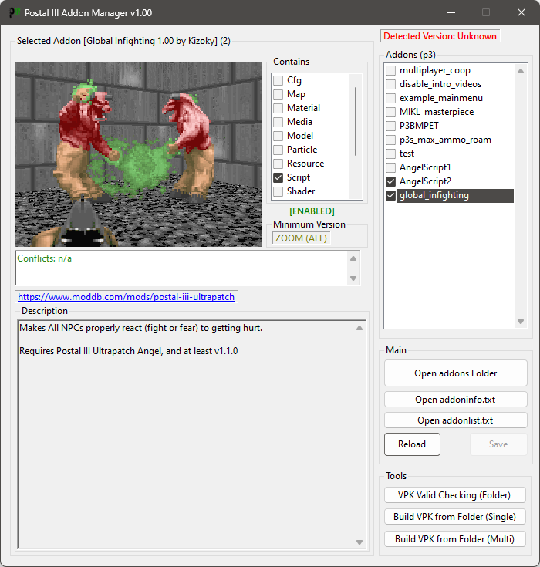Click the Conflicts box scroll down arrow

point(353,278)
